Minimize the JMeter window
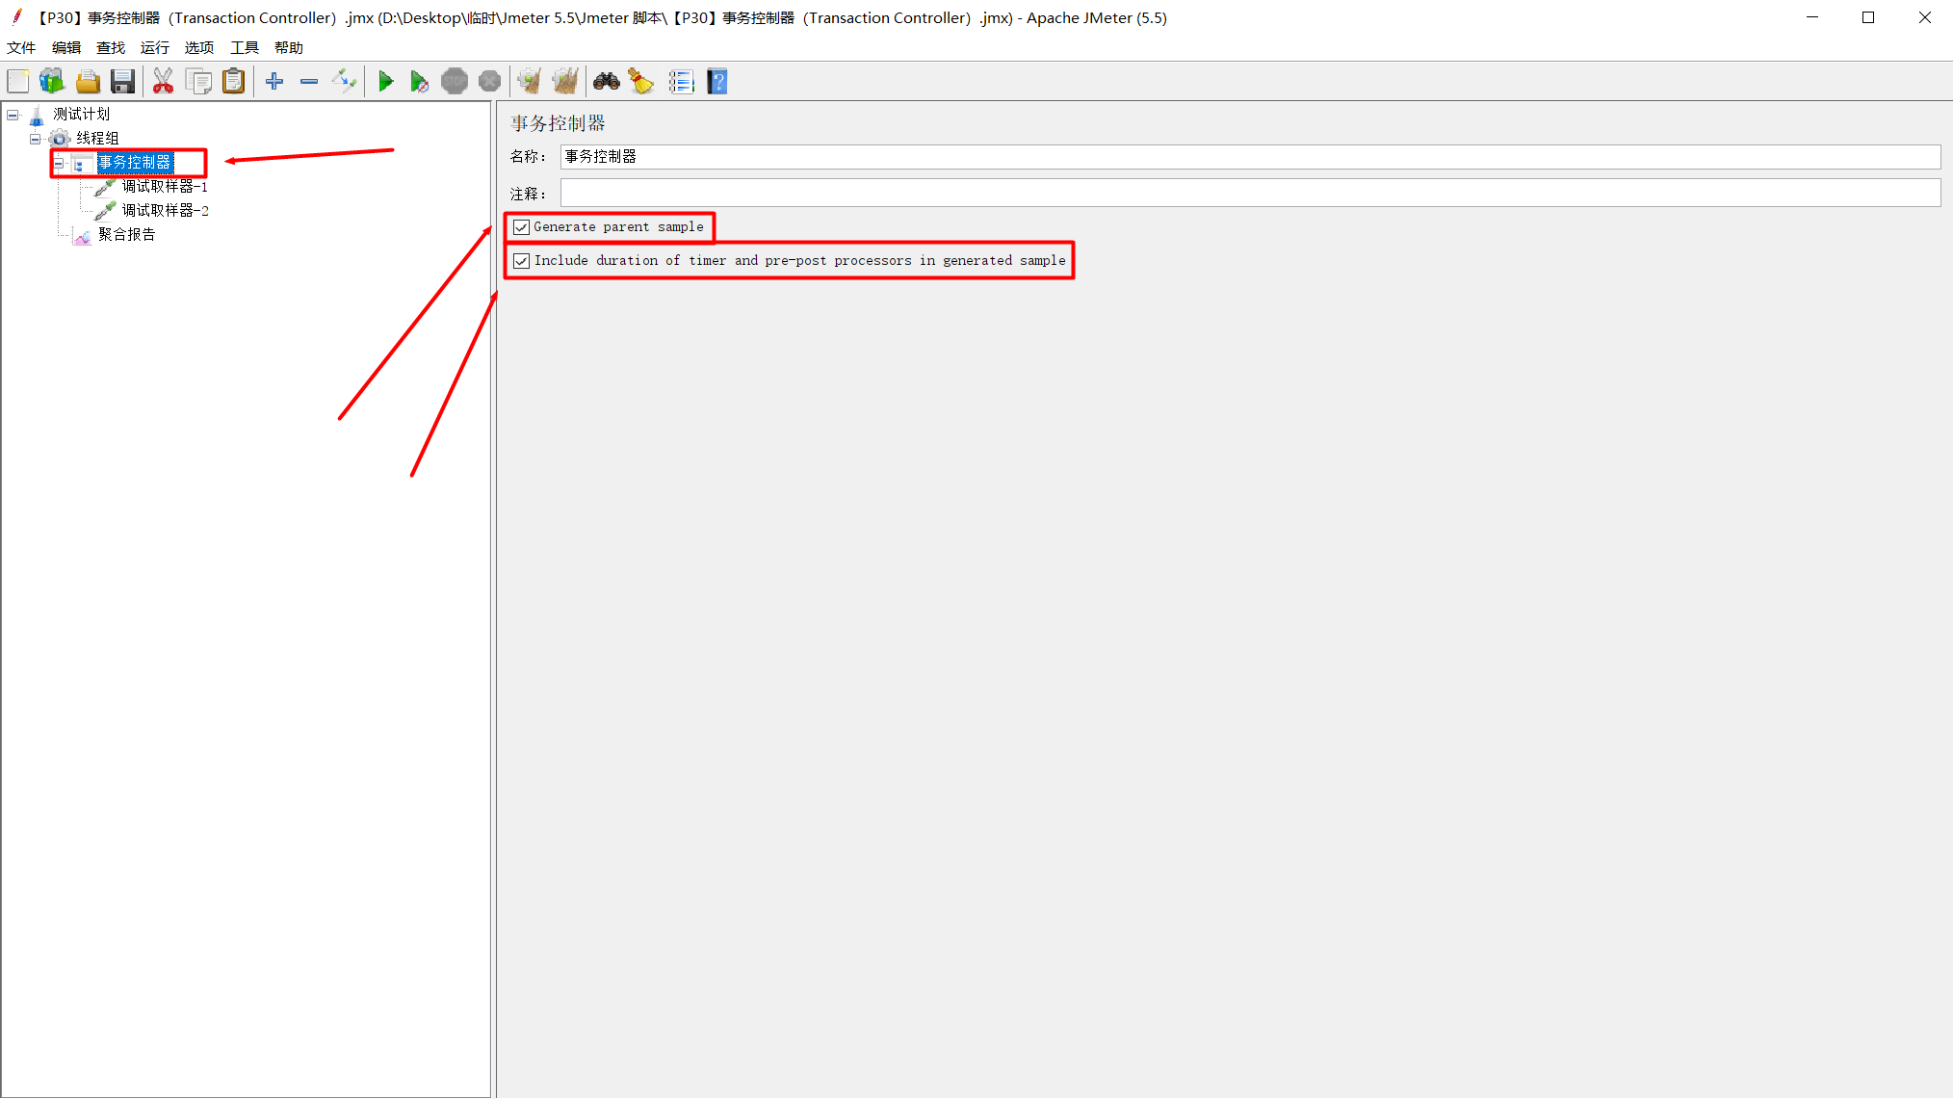Image resolution: width=1953 pixels, height=1099 pixels. 1812,17
